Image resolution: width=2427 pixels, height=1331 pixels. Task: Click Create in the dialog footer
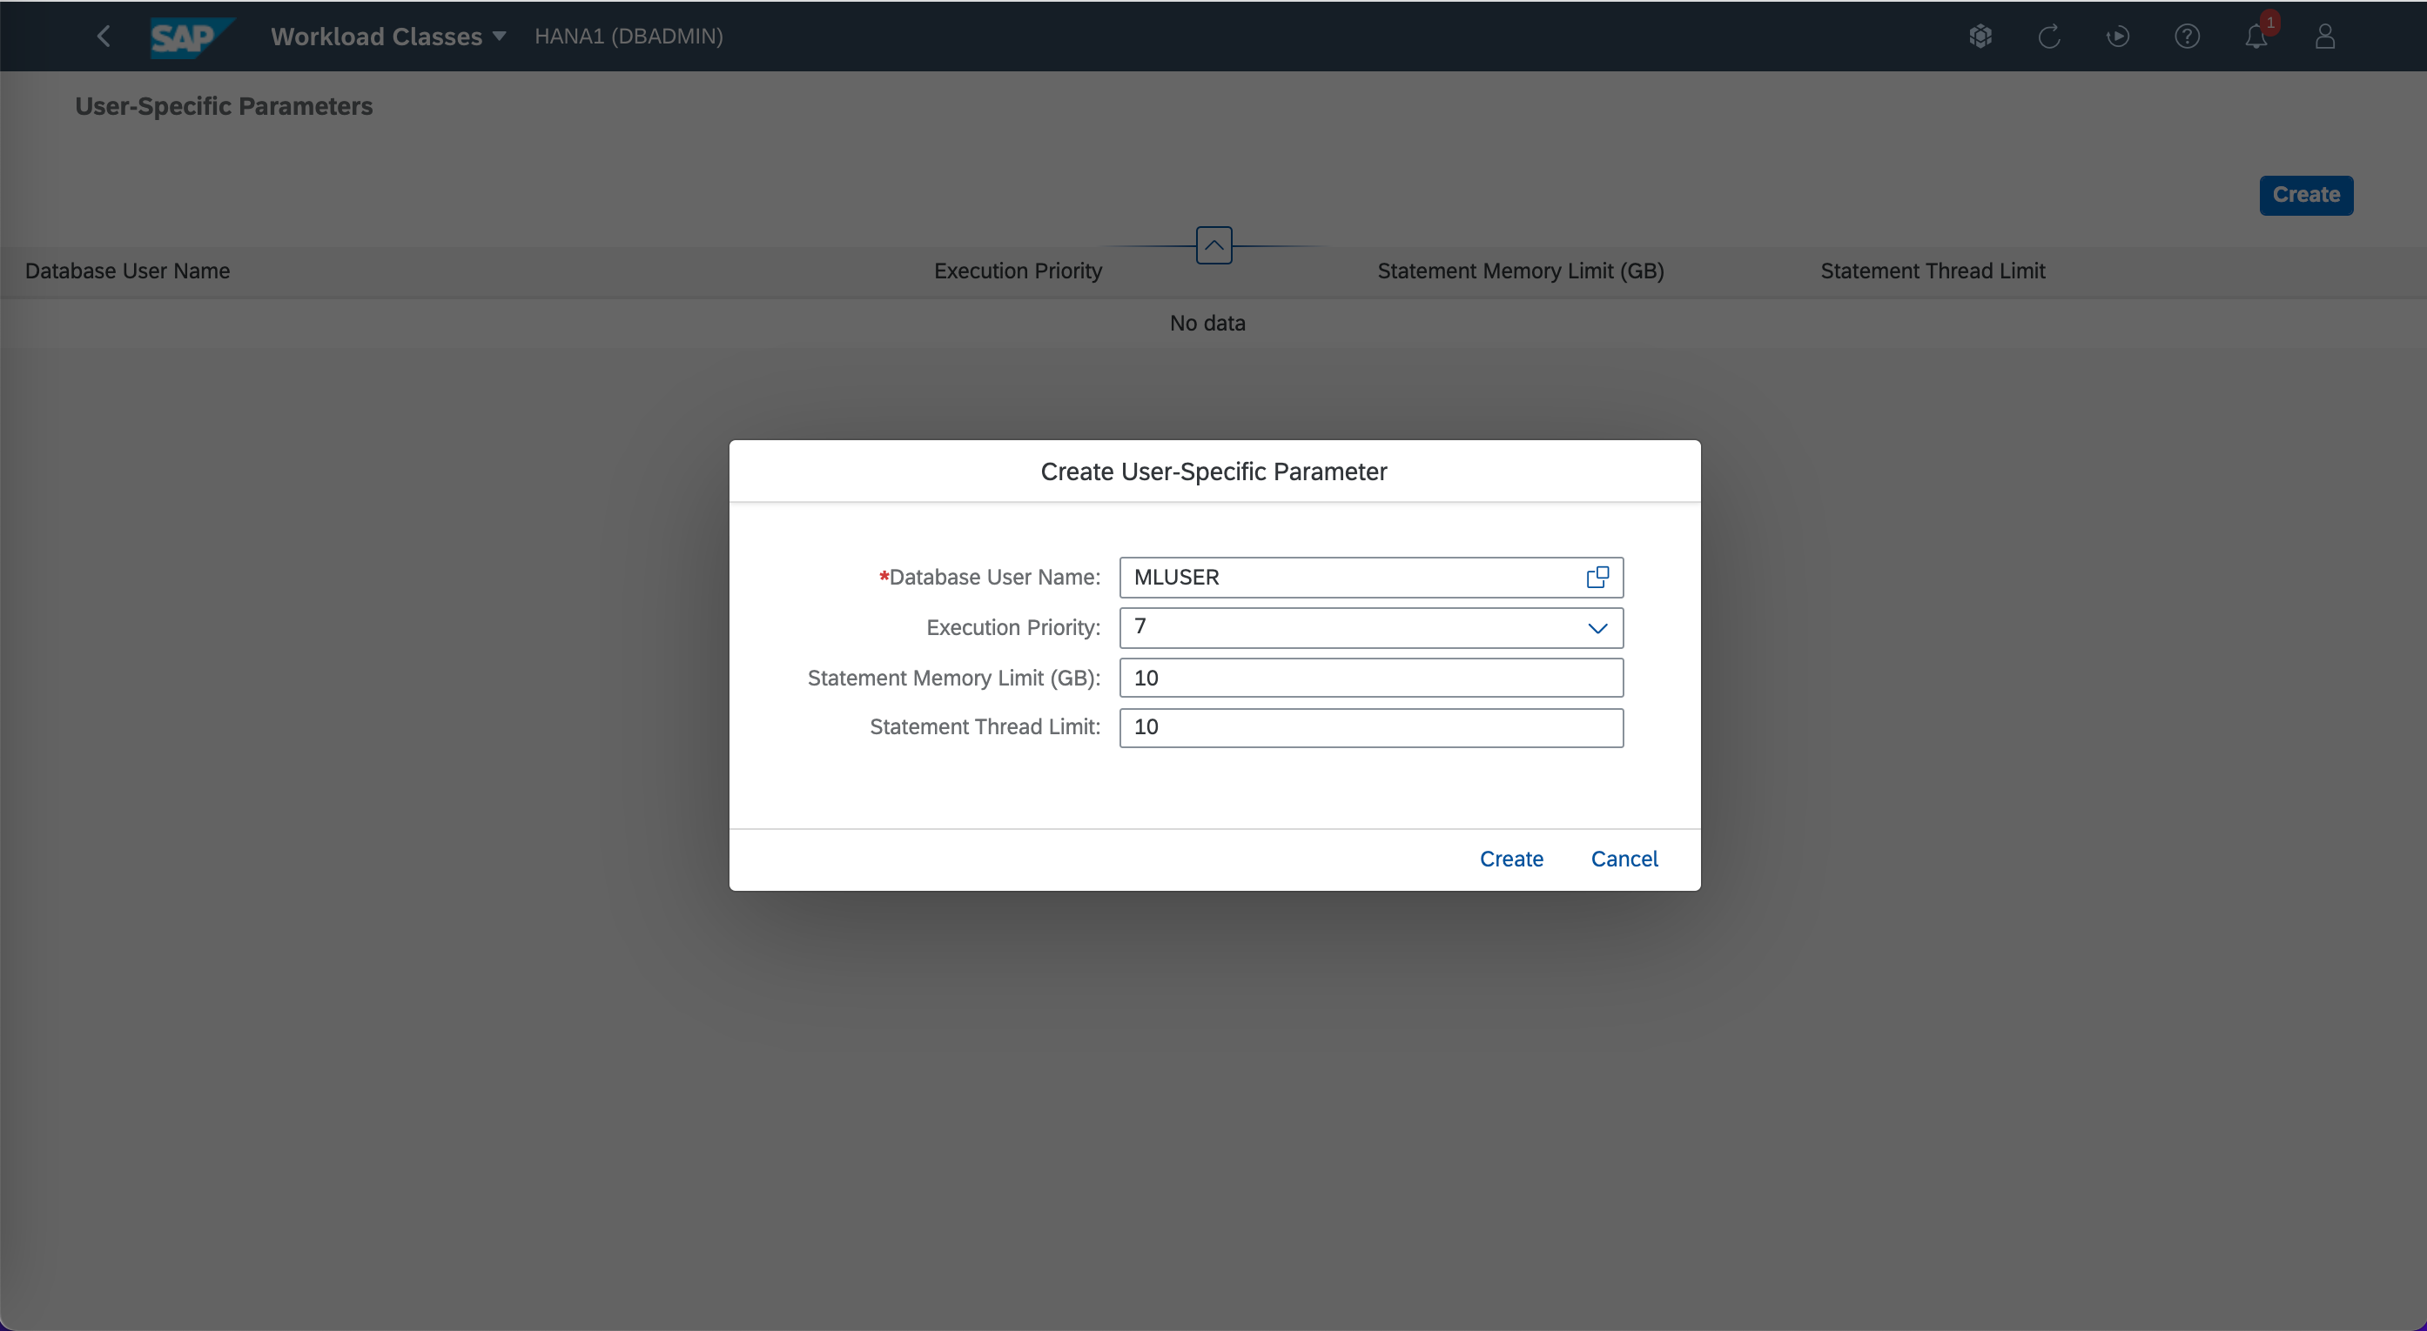click(1510, 859)
